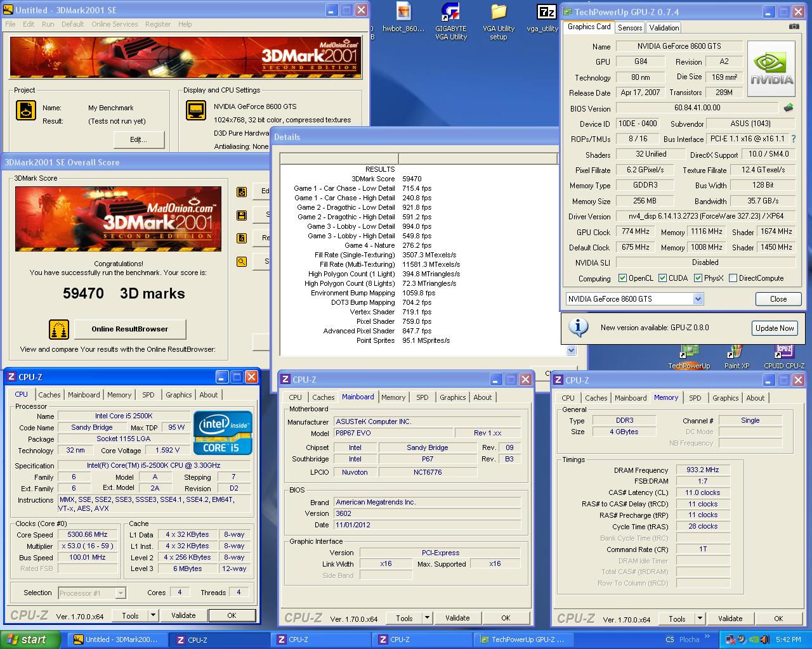
Task: Click the CS language indicator in taskbar
Action: pyautogui.click(x=670, y=639)
